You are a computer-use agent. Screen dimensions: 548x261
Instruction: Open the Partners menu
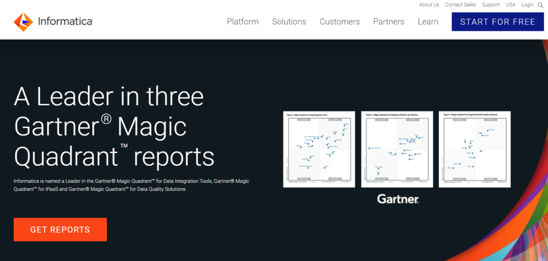(x=389, y=22)
